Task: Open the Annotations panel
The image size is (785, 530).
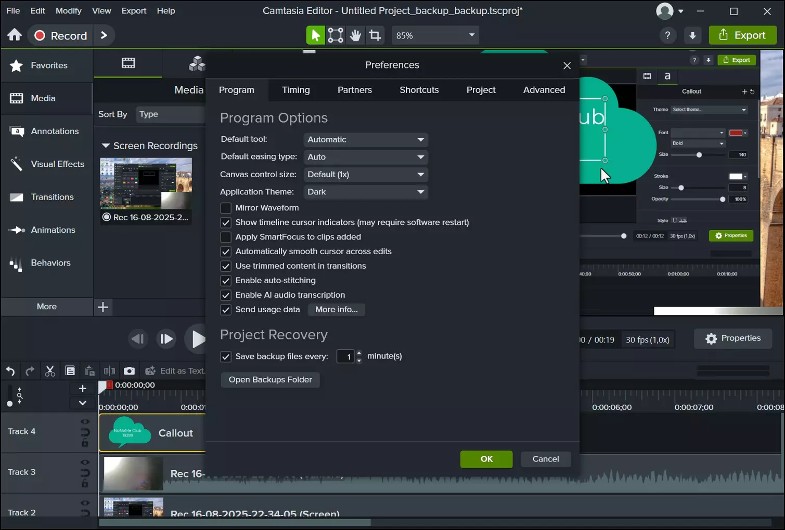Action: click(x=47, y=131)
